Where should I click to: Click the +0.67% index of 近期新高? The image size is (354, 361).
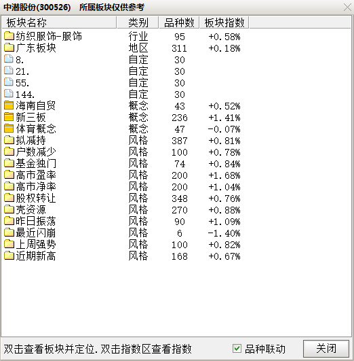pos(224,256)
